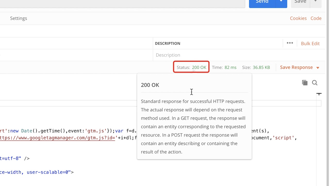
Task: Click the response body vertical scrollbar
Action: [319, 139]
